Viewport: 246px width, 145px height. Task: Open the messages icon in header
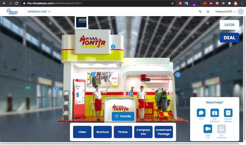(x=200, y=11)
